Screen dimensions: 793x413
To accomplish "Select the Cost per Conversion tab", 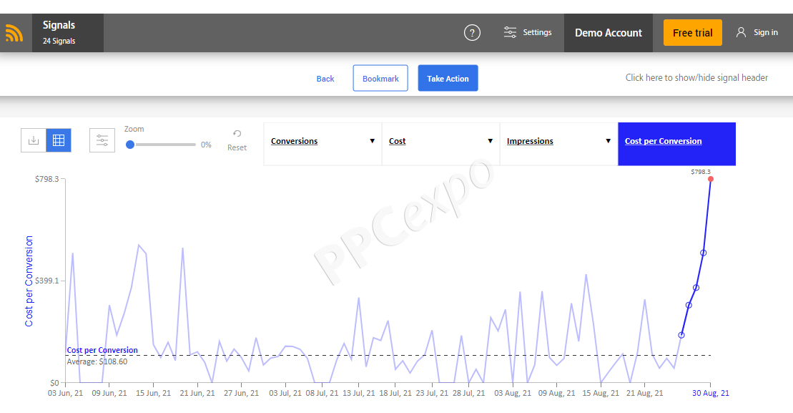I will click(676, 144).
